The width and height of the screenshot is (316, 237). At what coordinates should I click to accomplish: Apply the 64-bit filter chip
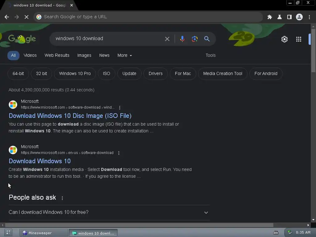tap(18, 73)
